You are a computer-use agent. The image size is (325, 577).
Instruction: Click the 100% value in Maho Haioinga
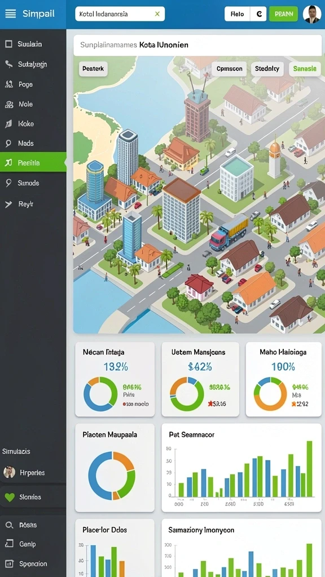tap(283, 367)
